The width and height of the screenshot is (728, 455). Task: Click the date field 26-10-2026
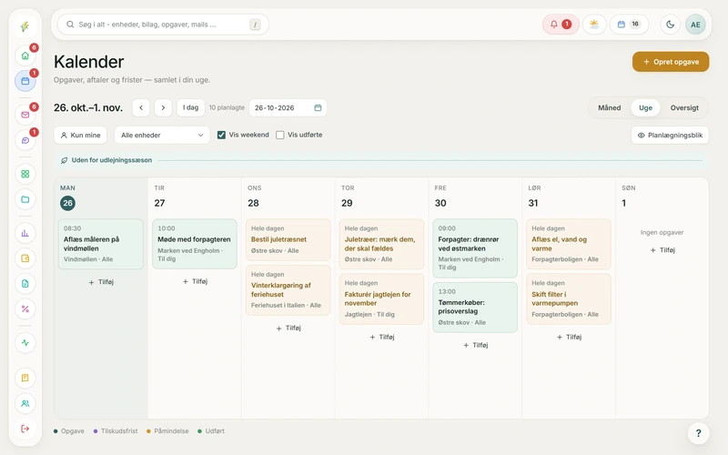(x=288, y=107)
